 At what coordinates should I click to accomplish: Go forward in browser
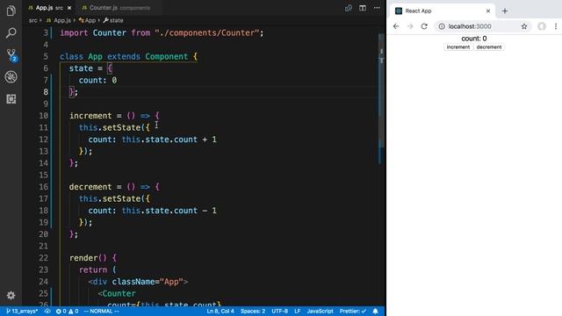pos(410,26)
